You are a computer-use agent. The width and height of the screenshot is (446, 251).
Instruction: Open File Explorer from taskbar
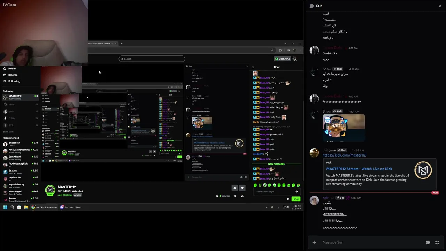(26, 207)
